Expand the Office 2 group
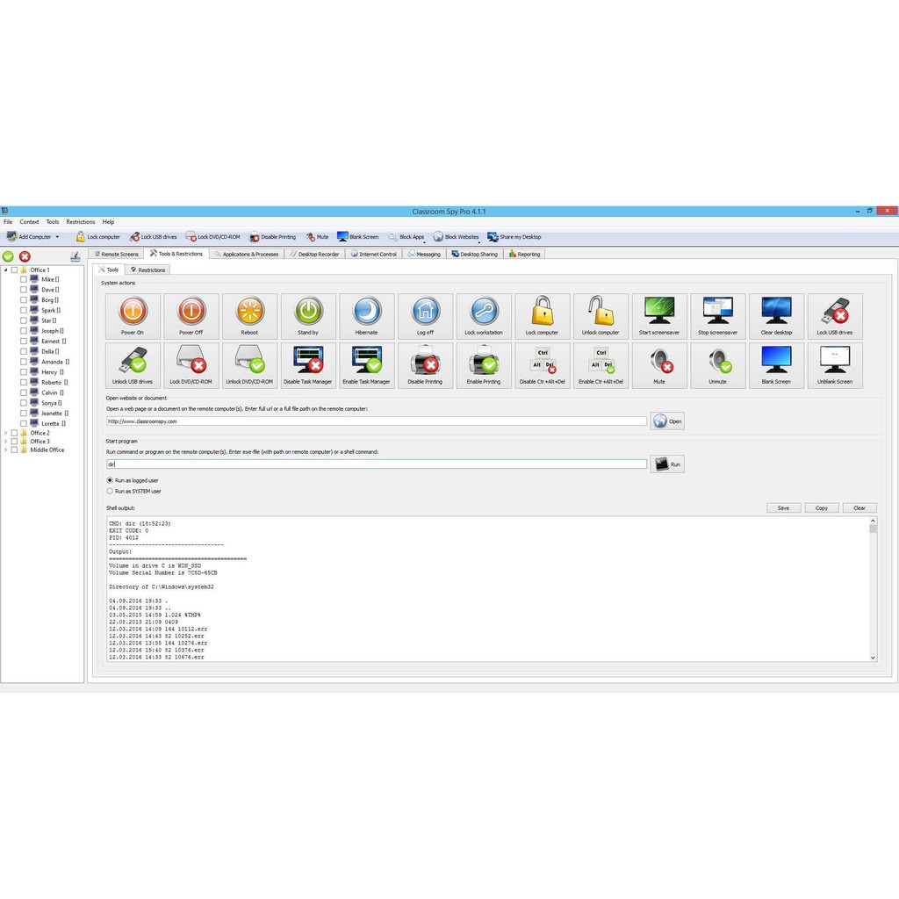This screenshot has height=899, width=899. point(5,433)
